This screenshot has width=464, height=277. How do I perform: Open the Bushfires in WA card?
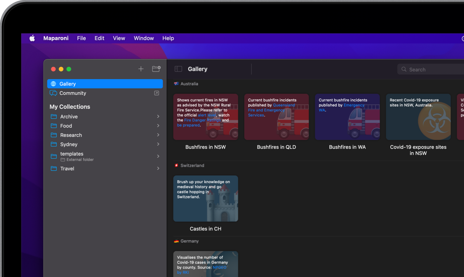coord(347,117)
